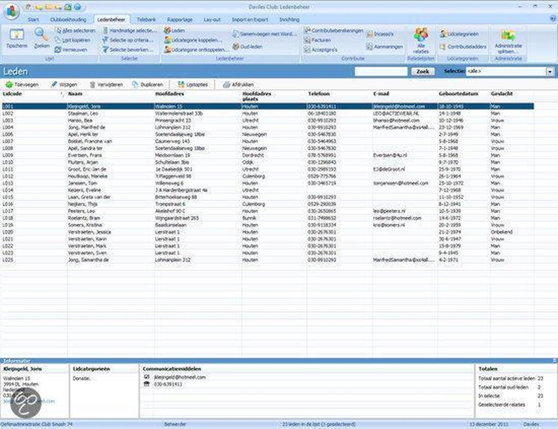Click Toevoegen to add a member
The image size is (558, 429).
click(22, 85)
